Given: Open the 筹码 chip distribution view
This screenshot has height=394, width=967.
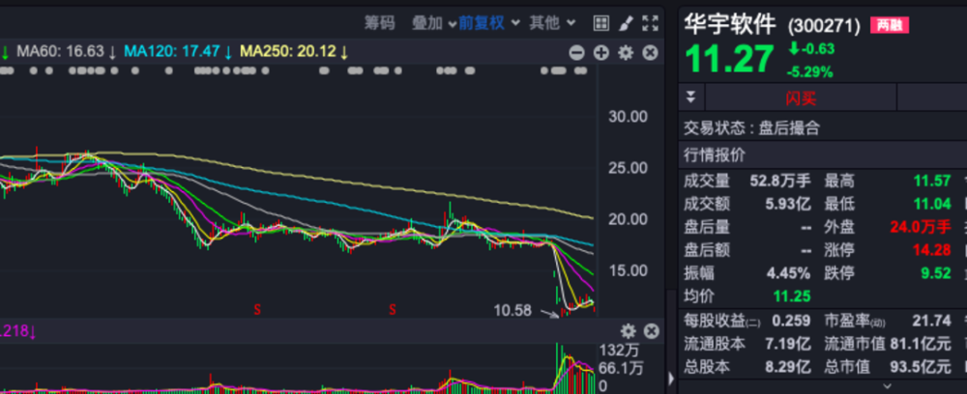Looking at the screenshot, I should (379, 23).
